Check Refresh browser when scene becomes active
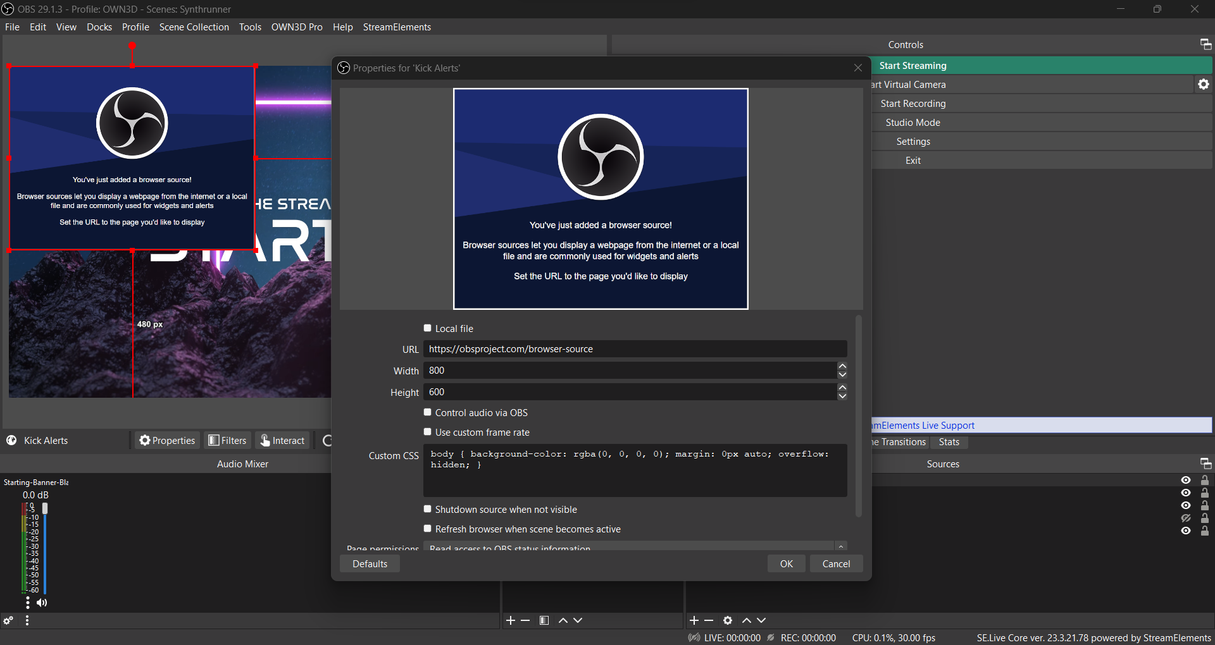This screenshot has height=645, width=1215. [428, 529]
